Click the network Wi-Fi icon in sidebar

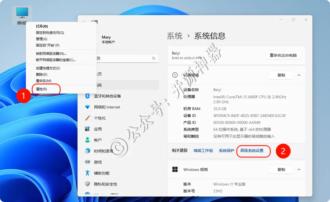point(87,107)
